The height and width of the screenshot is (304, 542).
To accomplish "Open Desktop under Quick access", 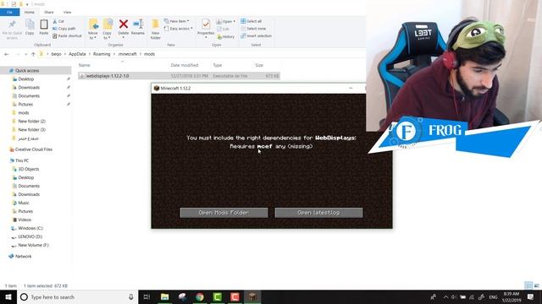I will tap(26, 79).
